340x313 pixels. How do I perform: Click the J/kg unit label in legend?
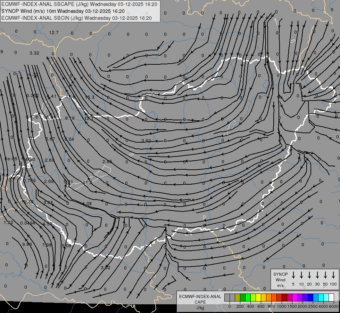[200, 308]
